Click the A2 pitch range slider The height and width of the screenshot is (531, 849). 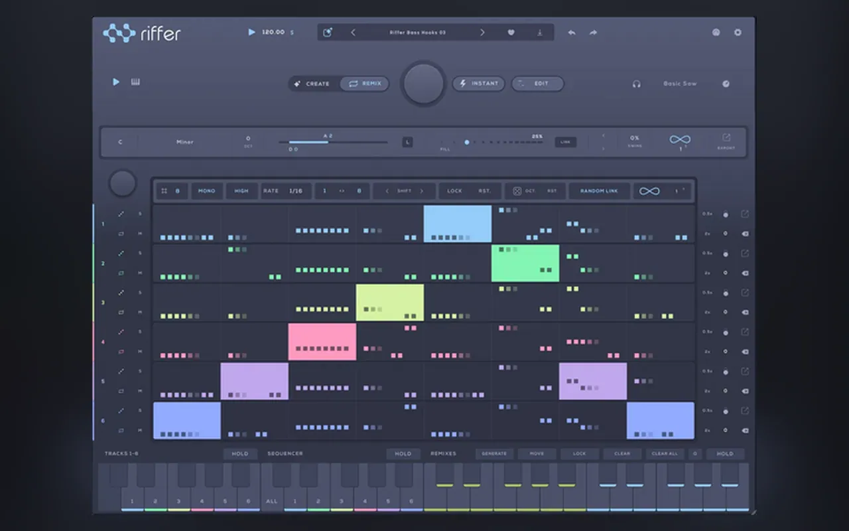coord(333,142)
